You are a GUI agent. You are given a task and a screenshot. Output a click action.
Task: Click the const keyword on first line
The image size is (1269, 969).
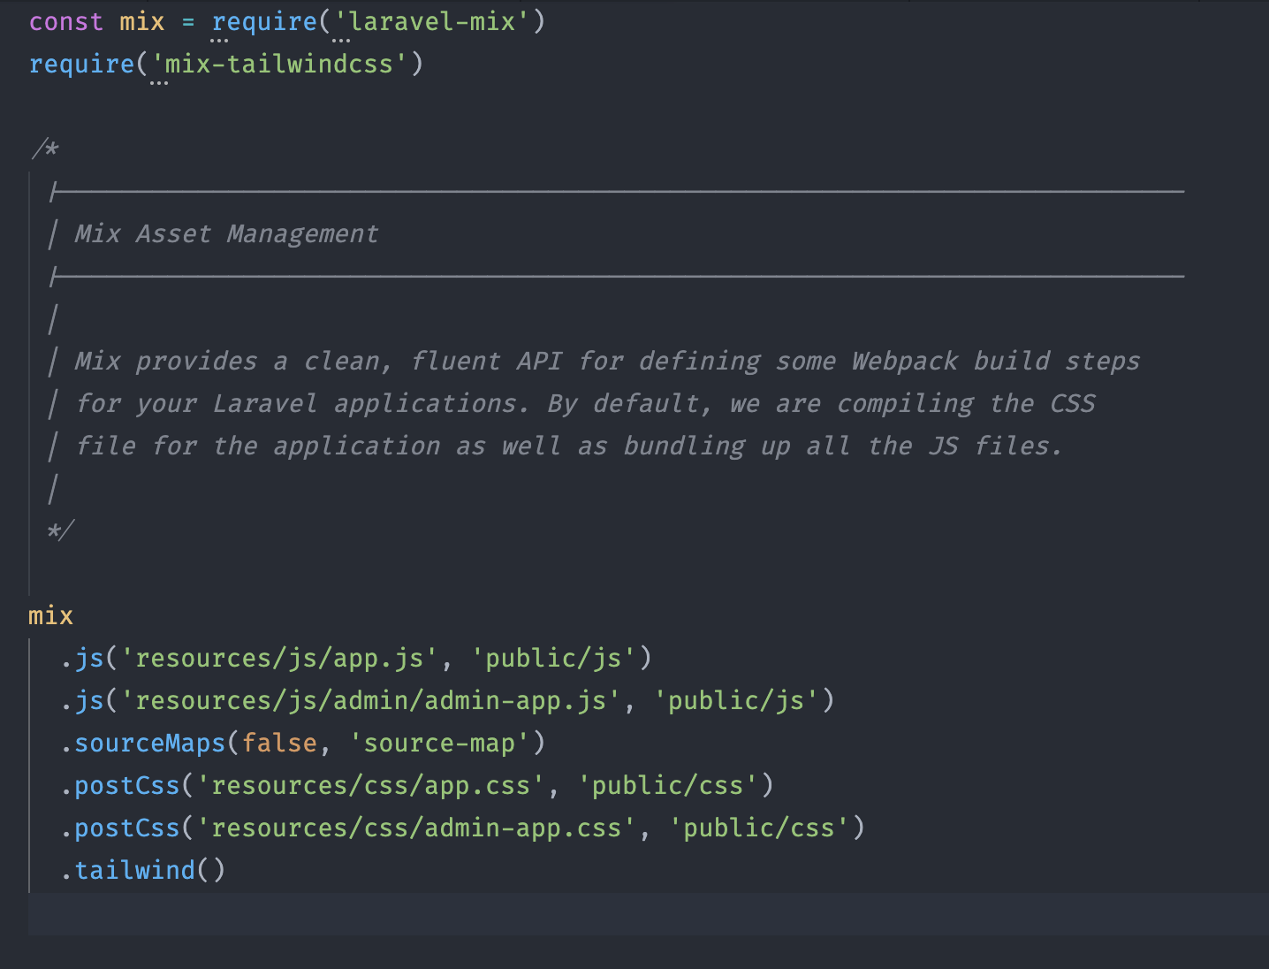coord(66,21)
